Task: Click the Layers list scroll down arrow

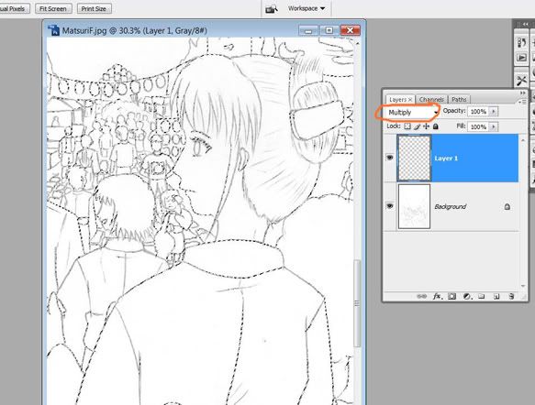Action: click(523, 286)
